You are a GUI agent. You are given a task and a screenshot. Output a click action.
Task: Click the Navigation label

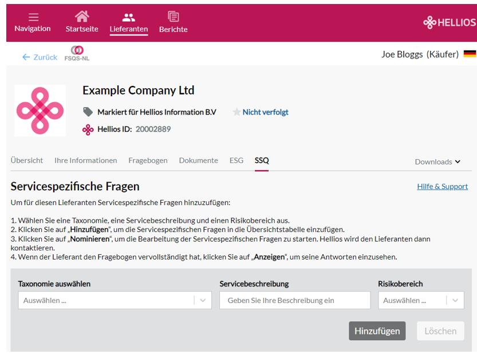coord(33,29)
